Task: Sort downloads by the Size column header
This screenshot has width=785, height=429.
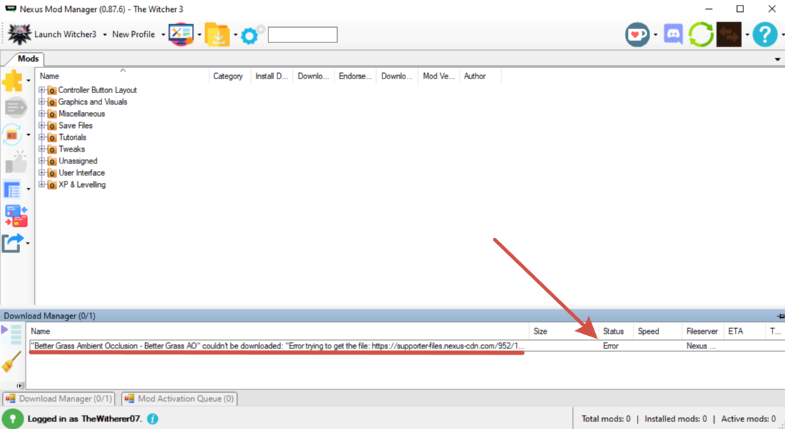Action: (x=564, y=332)
